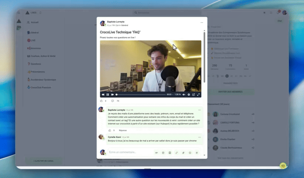
Task: Click Voir tous les classements link
Action: pos(230,158)
